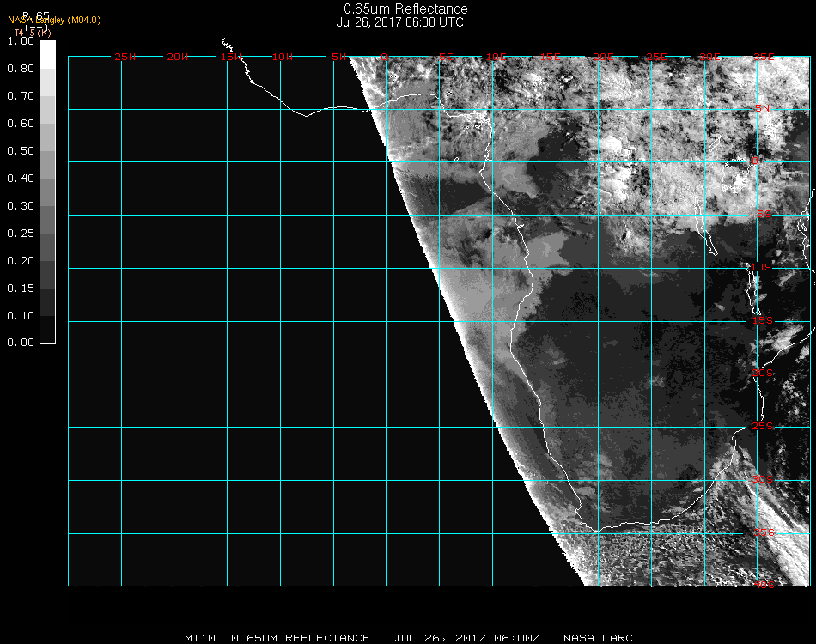816x644 pixels.
Task: Click the 5N latitude label
Action: pyautogui.click(x=763, y=109)
